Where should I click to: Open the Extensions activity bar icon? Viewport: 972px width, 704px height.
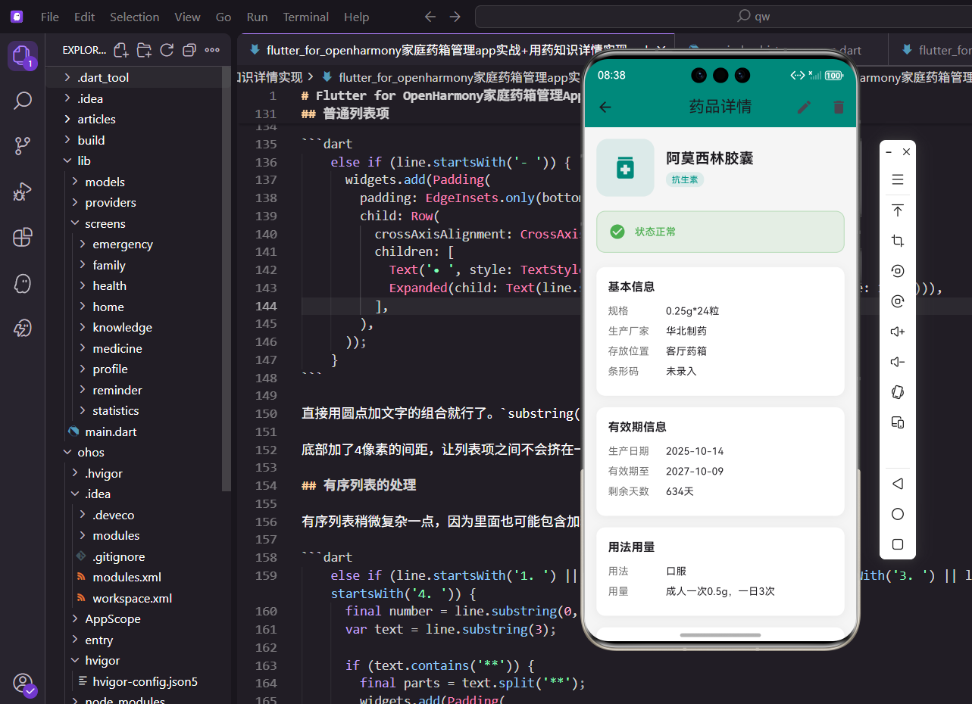pyautogui.click(x=23, y=237)
